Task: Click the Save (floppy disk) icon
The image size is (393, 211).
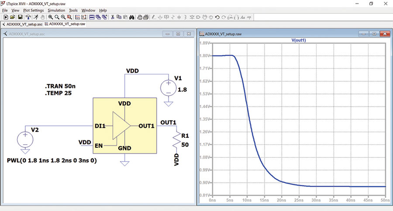Action: (x=20, y=17)
